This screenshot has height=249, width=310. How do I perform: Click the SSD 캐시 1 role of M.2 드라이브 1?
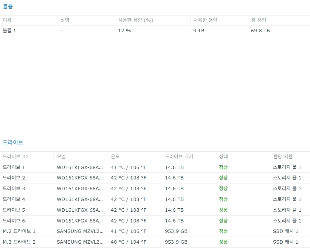(x=285, y=231)
